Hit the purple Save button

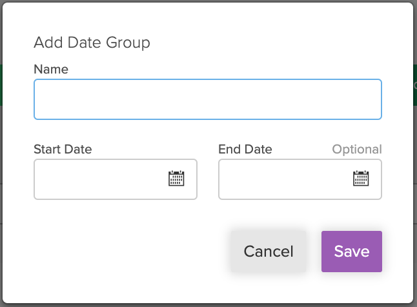click(352, 252)
